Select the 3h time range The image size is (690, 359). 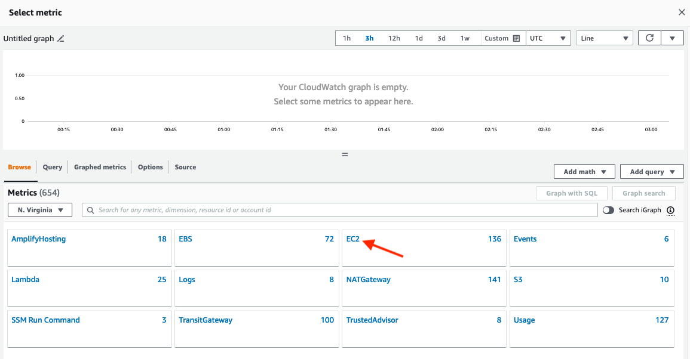369,38
